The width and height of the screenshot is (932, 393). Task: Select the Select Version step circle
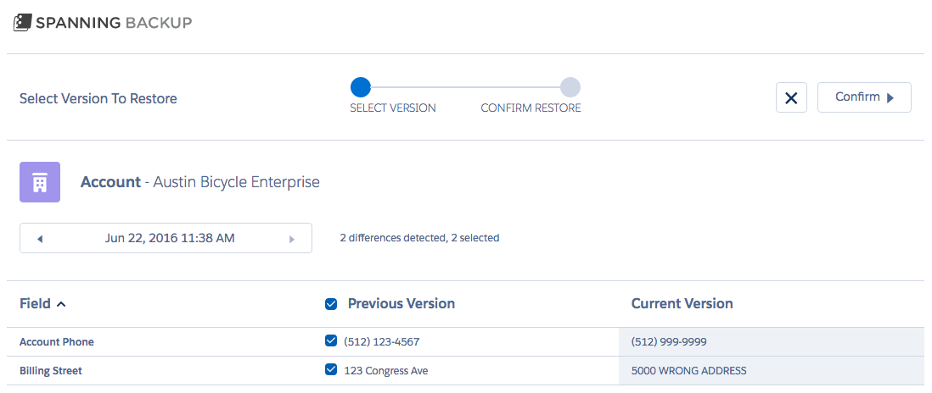360,87
